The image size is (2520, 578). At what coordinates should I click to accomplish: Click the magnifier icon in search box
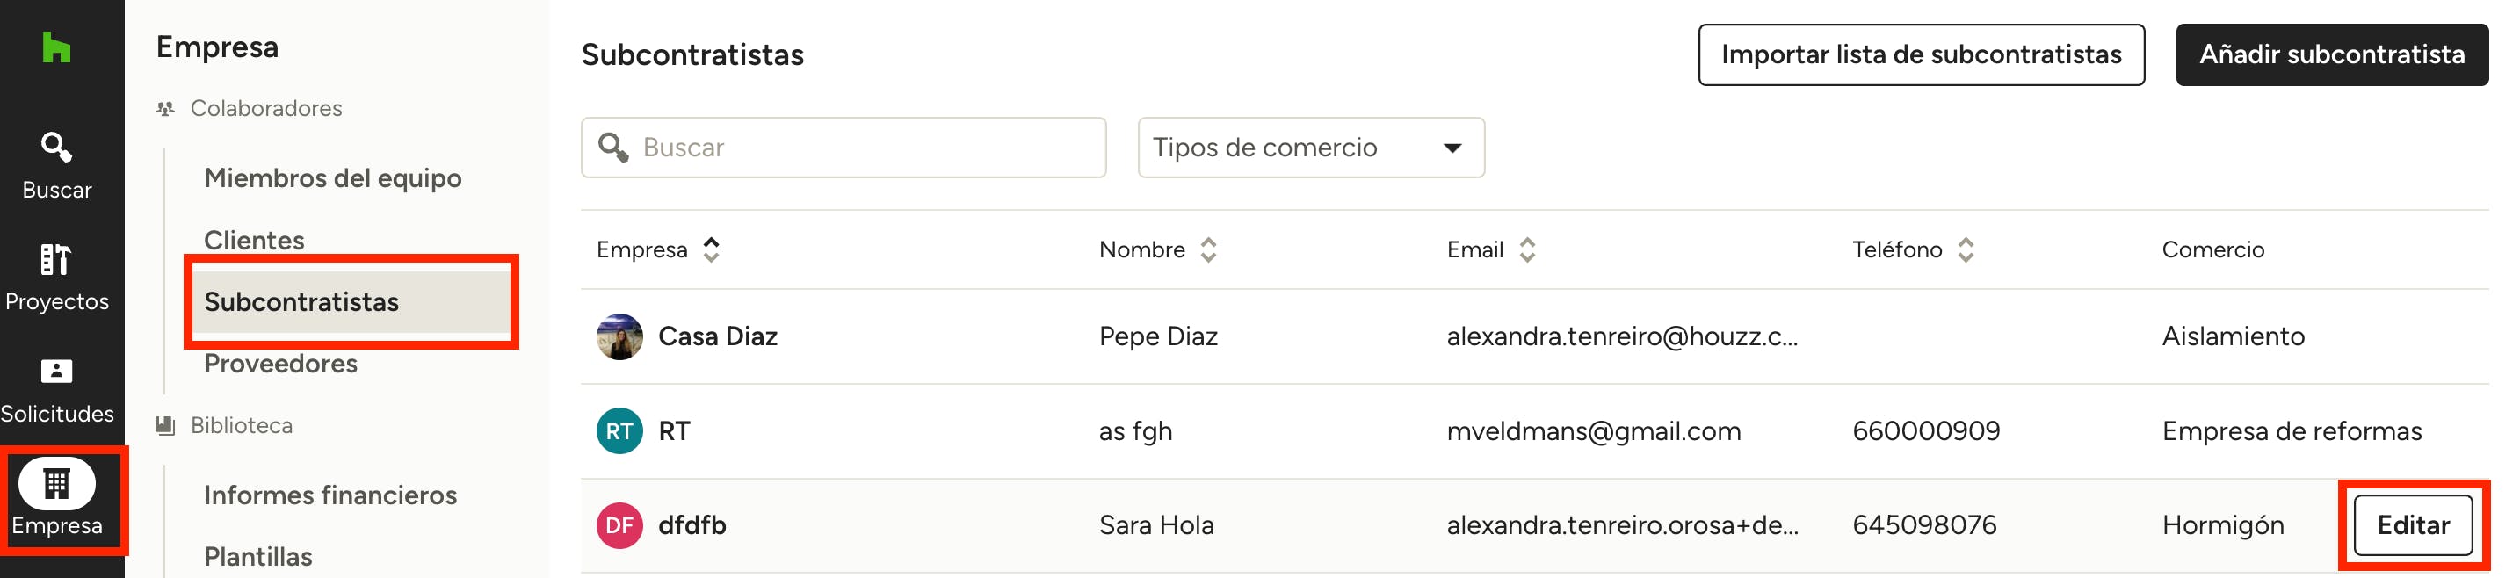tap(613, 148)
